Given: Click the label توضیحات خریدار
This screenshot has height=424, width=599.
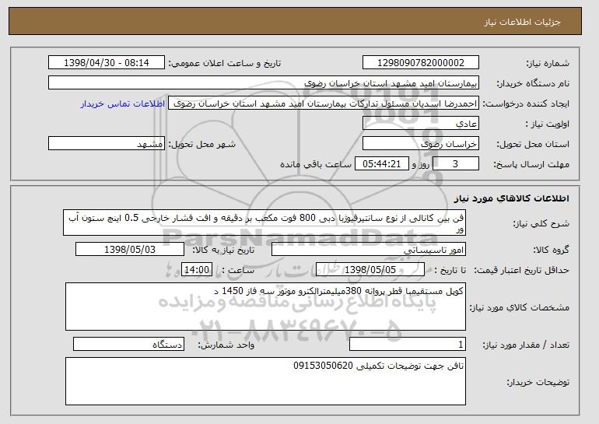Looking at the screenshot, I should (x=538, y=382).
